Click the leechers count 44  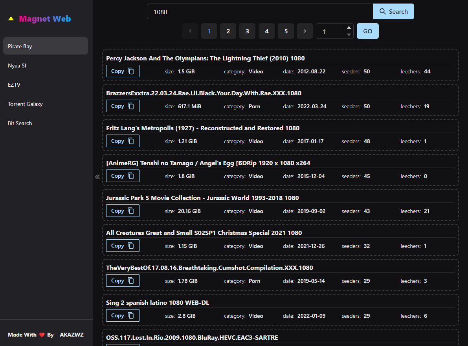427,71
